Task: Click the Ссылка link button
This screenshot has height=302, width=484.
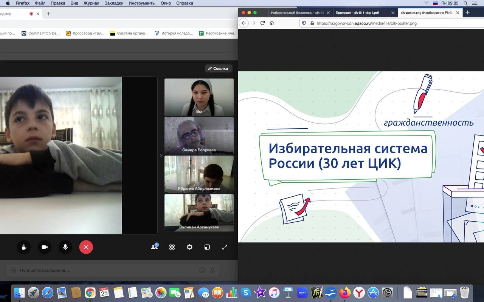Action: [219, 68]
